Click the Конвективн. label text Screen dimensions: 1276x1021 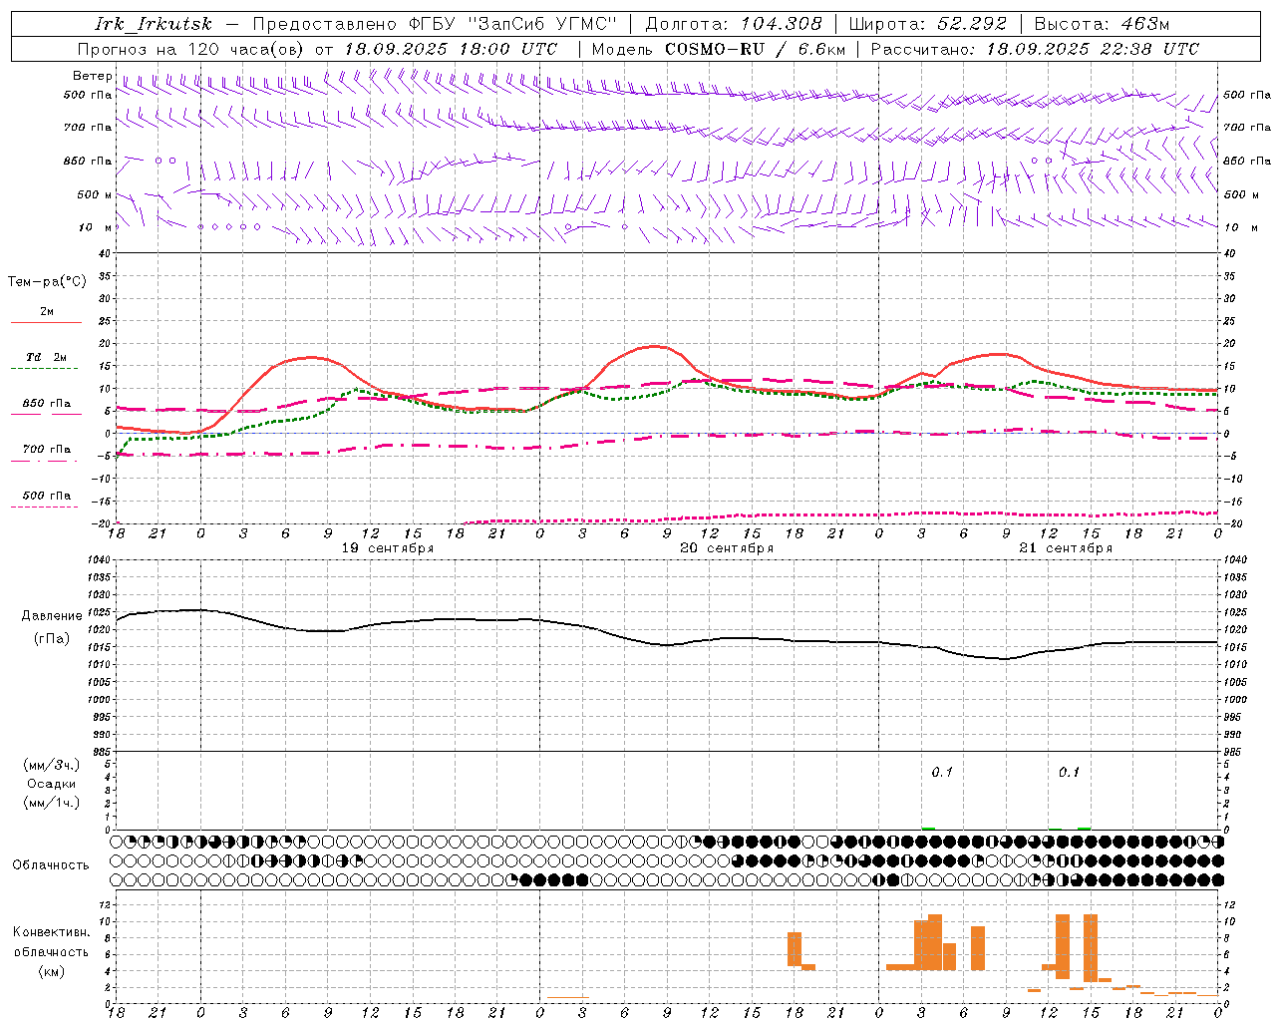[51, 932]
